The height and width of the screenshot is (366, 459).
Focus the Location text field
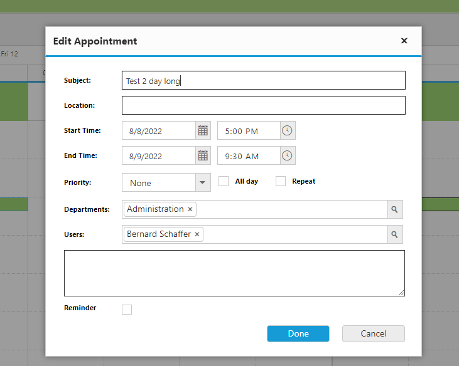pyautogui.click(x=264, y=105)
